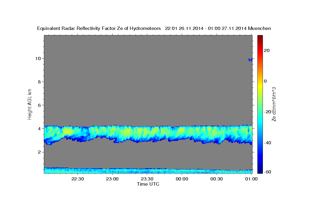Click the plot title text
This screenshot has height=208, width=312.
click(x=154, y=28)
